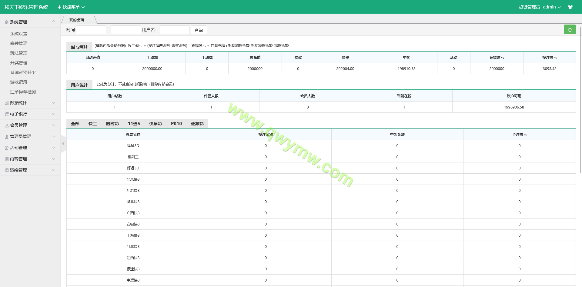Image resolution: width=582 pixels, height=287 pixels.
Task: Click the 用户名 input field
Action: point(174,30)
